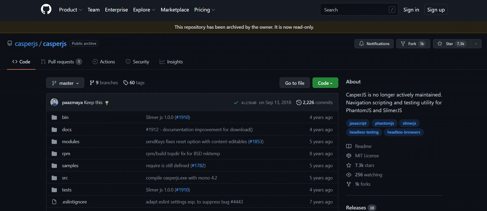Image resolution: width=487 pixels, height=211 pixels.
Task: Click the commits history clock icon
Action: (299, 103)
